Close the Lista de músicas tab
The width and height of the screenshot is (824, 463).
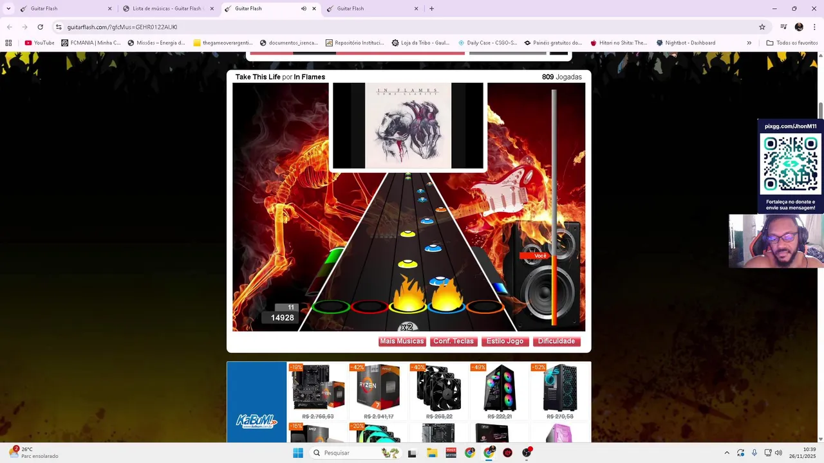pyautogui.click(x=212, y=8)
